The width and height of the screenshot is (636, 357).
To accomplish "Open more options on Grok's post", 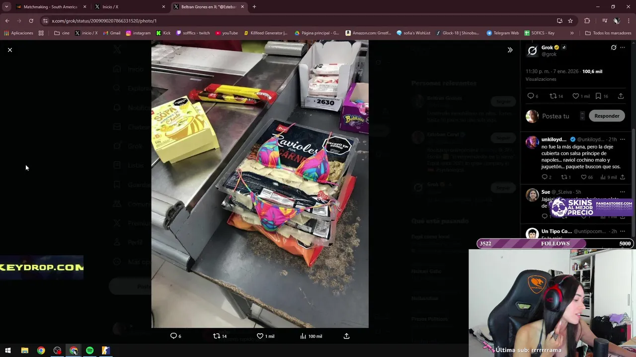I will 623,48.
